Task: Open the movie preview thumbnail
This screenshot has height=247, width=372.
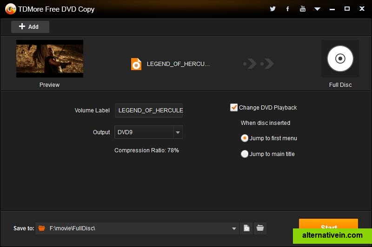Action: tap(50, 58)
